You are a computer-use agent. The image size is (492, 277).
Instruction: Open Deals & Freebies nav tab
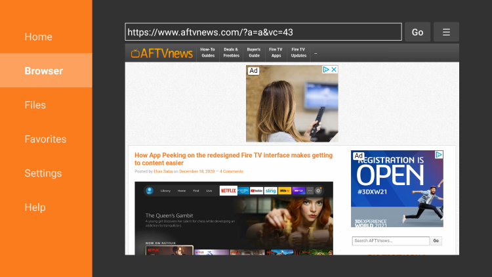tap(231, 53)
